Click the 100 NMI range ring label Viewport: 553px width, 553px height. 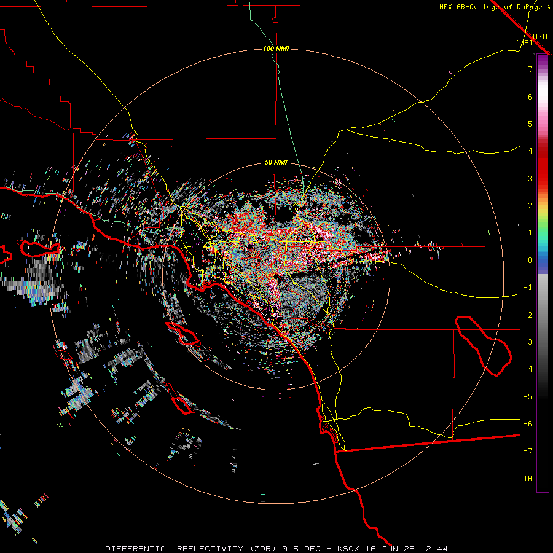[276, 49]
